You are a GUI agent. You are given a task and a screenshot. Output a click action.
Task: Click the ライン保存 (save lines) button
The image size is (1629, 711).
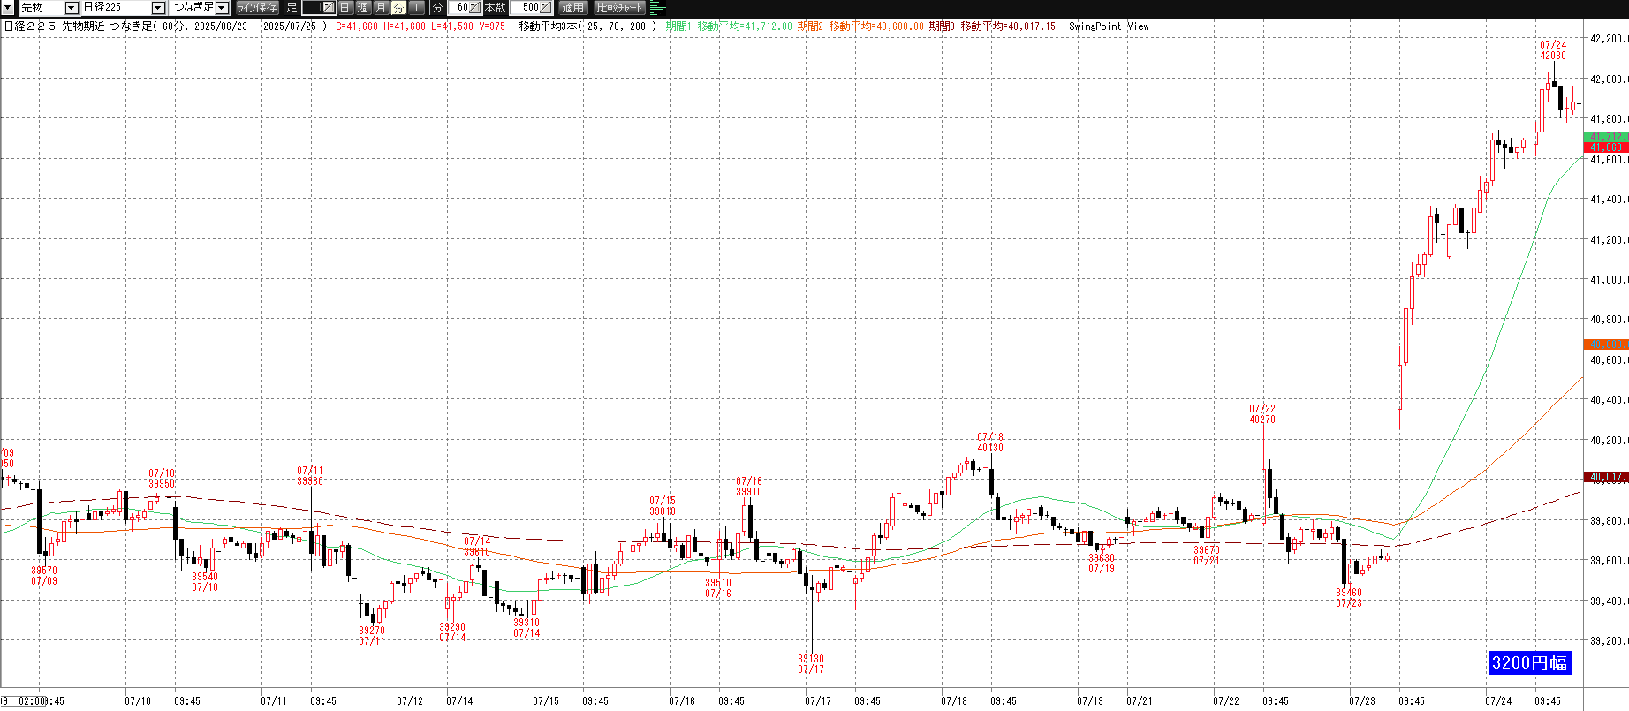pos(257,8)
